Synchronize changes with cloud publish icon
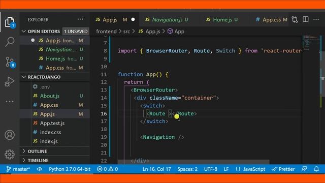Image resolution: width=325 pixels, height=183 pixels. [40, 169]
